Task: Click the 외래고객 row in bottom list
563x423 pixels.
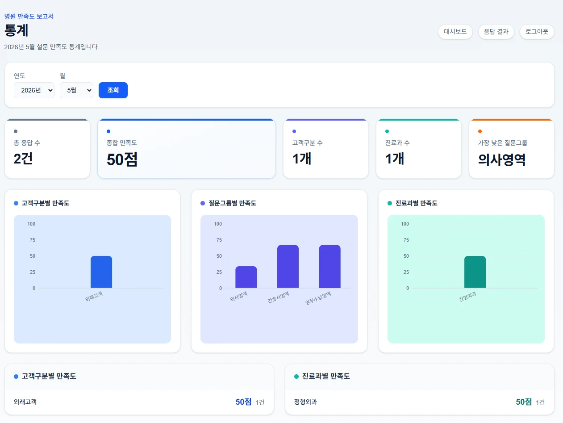Action: click(139, 402)
